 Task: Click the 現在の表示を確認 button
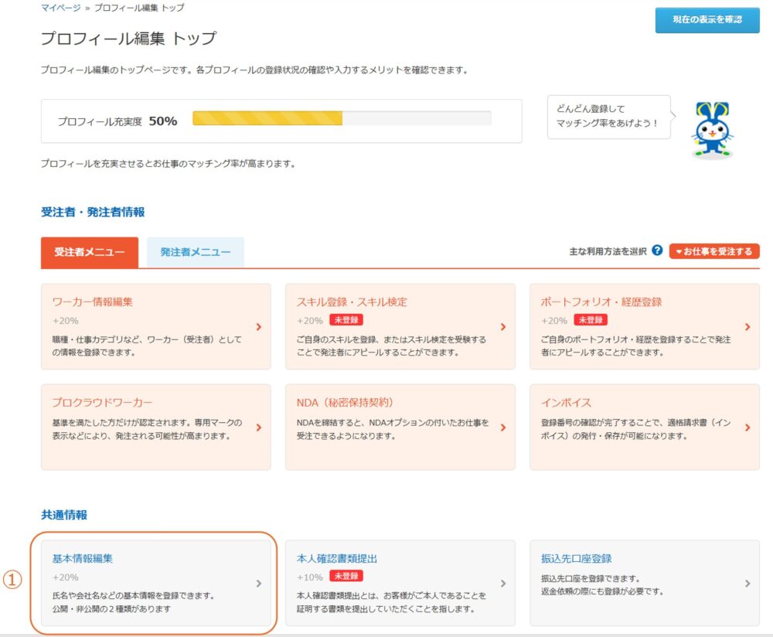pyautogui.click(x=707, y=20)
